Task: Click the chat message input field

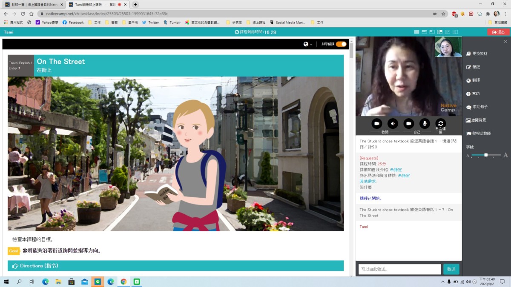Action: point(400,269)
